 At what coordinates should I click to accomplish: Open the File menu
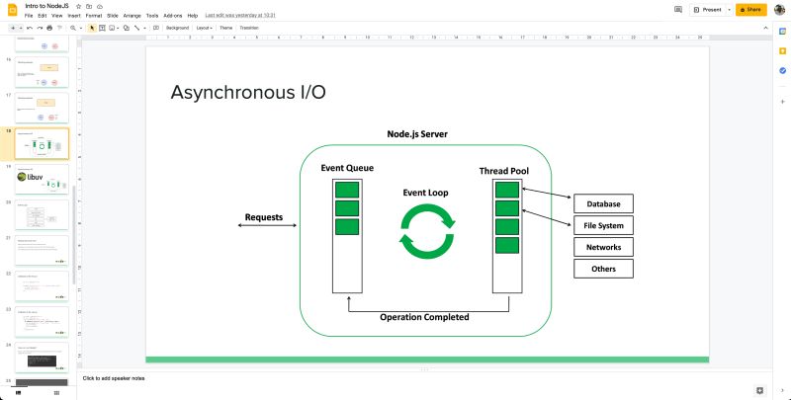29,16
